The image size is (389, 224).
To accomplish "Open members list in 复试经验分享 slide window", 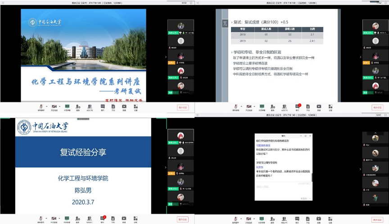I will tap(89, 220).
